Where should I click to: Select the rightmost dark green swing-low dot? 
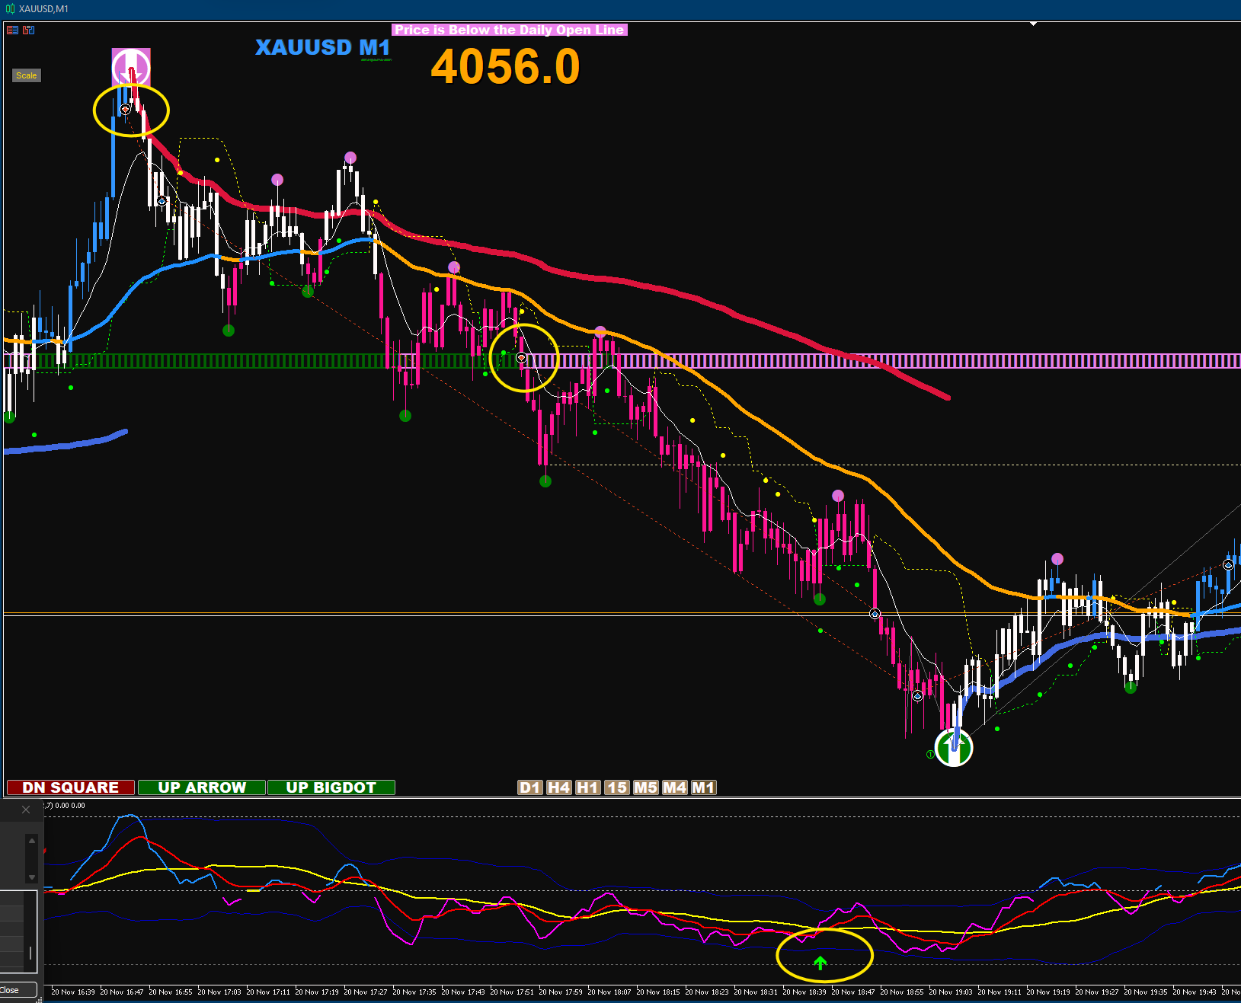[x=1131, y=688]
